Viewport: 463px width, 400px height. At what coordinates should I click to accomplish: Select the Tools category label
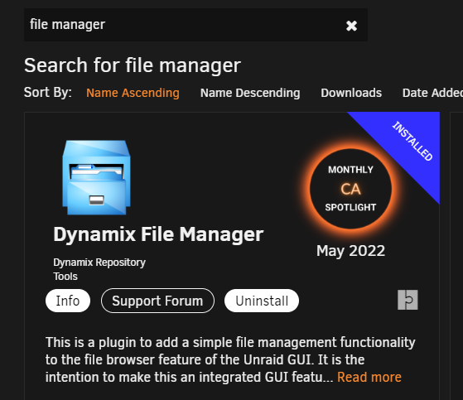[x=65, y=277]
